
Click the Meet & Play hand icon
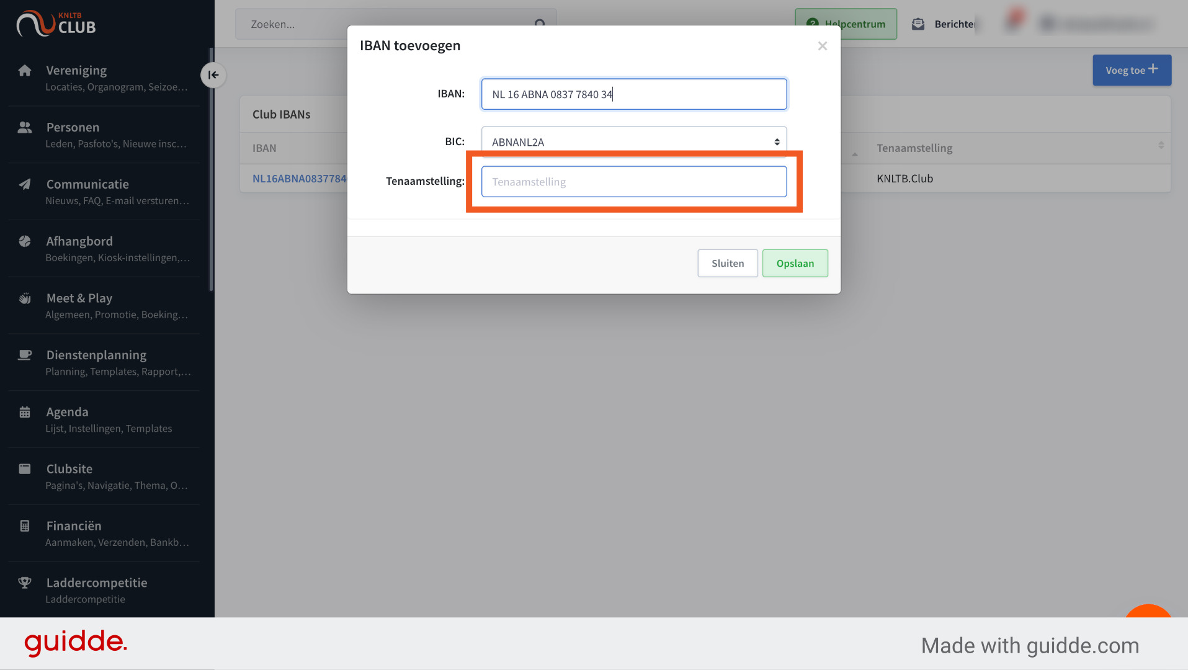[25, 298]
